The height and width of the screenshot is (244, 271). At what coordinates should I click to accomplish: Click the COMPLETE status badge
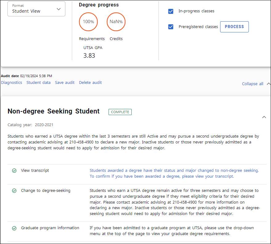click(120, 112)
